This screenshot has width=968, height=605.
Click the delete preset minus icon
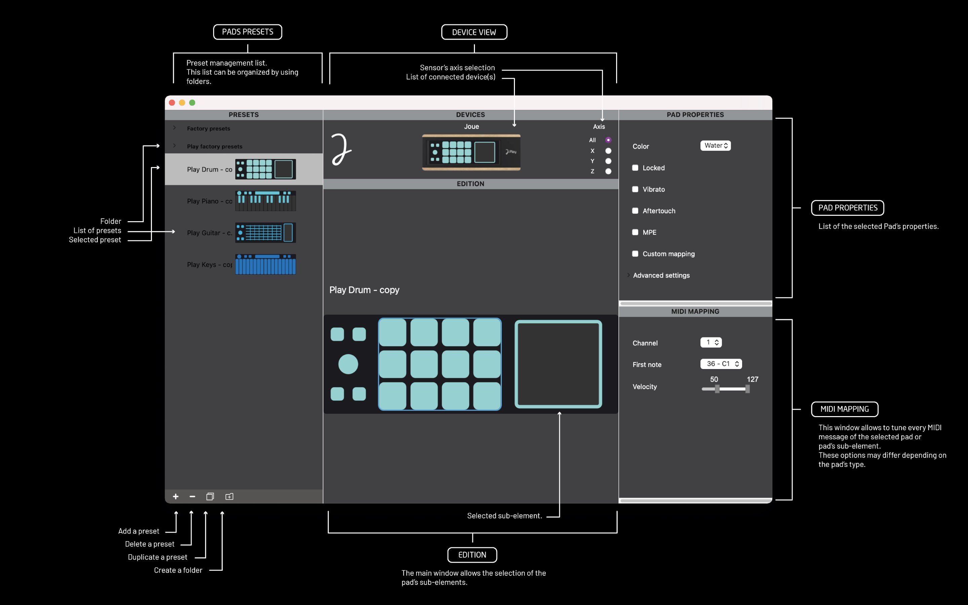[192, 496]
